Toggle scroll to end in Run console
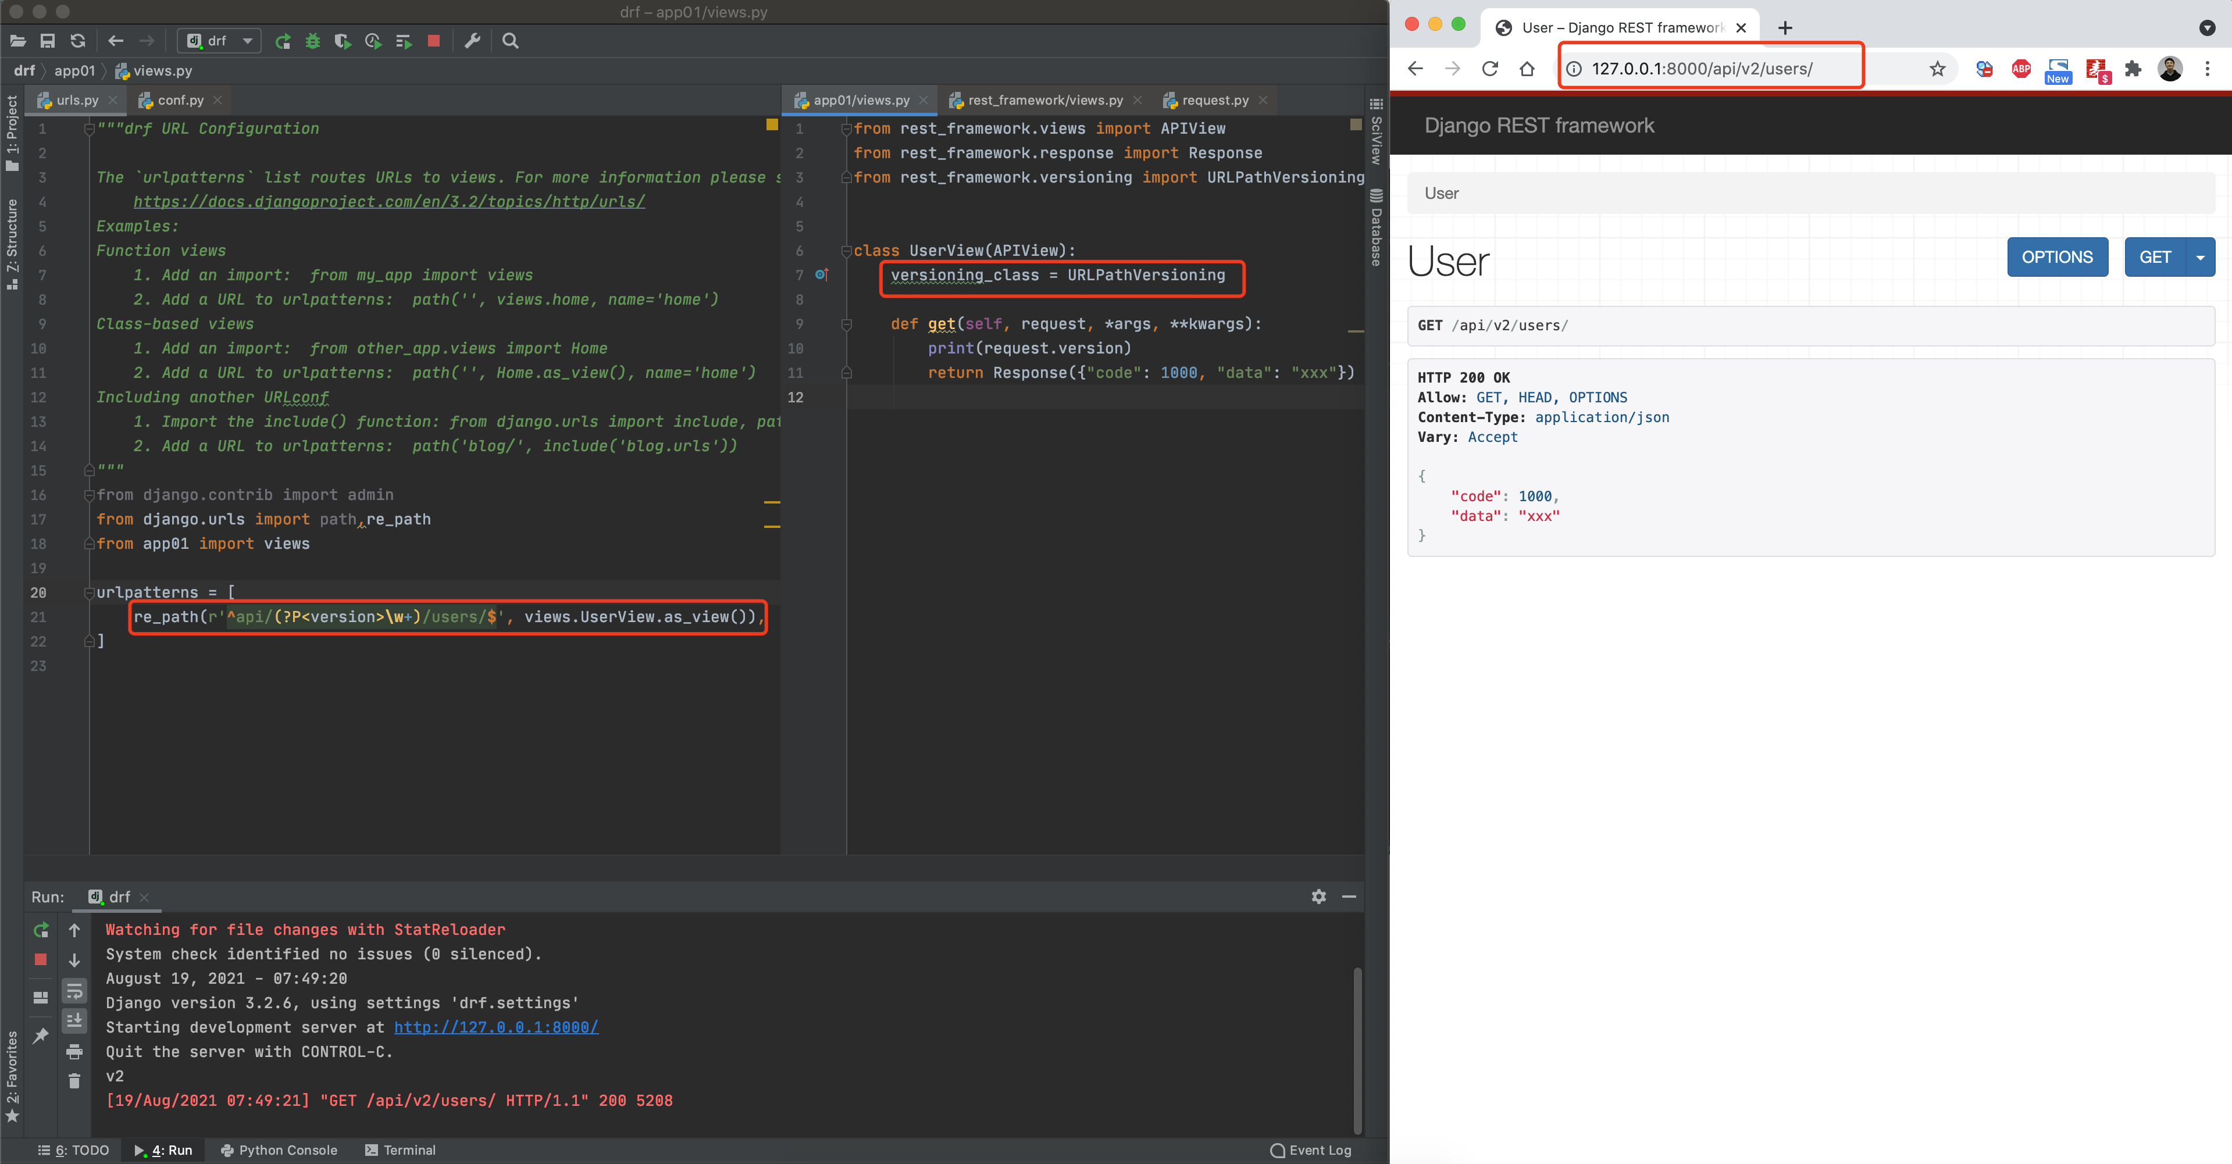The width and height of the screenshot is (2232, 1164). [x=74, y=1021]
